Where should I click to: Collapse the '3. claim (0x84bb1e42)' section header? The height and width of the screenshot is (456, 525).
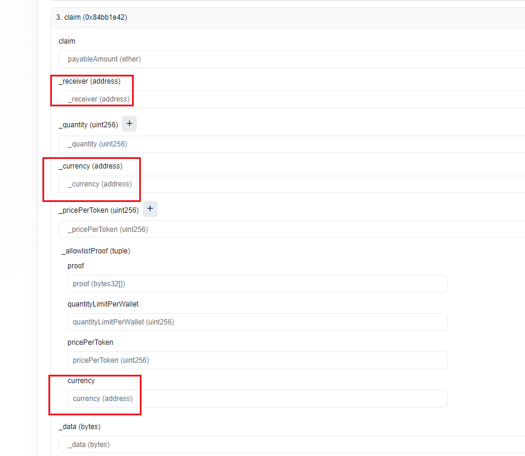(x=91, y=17)
